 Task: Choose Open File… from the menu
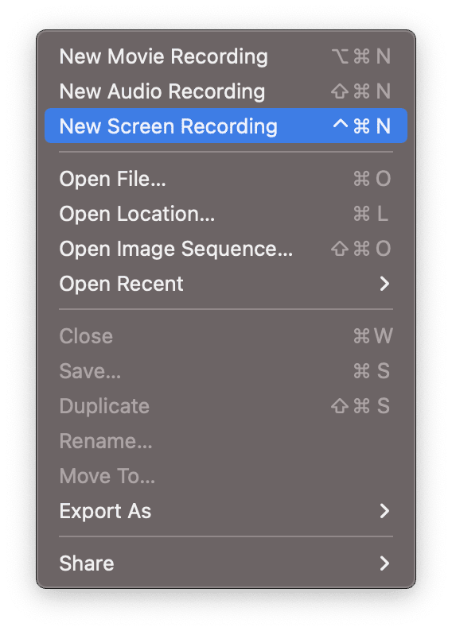pos(225,179)
